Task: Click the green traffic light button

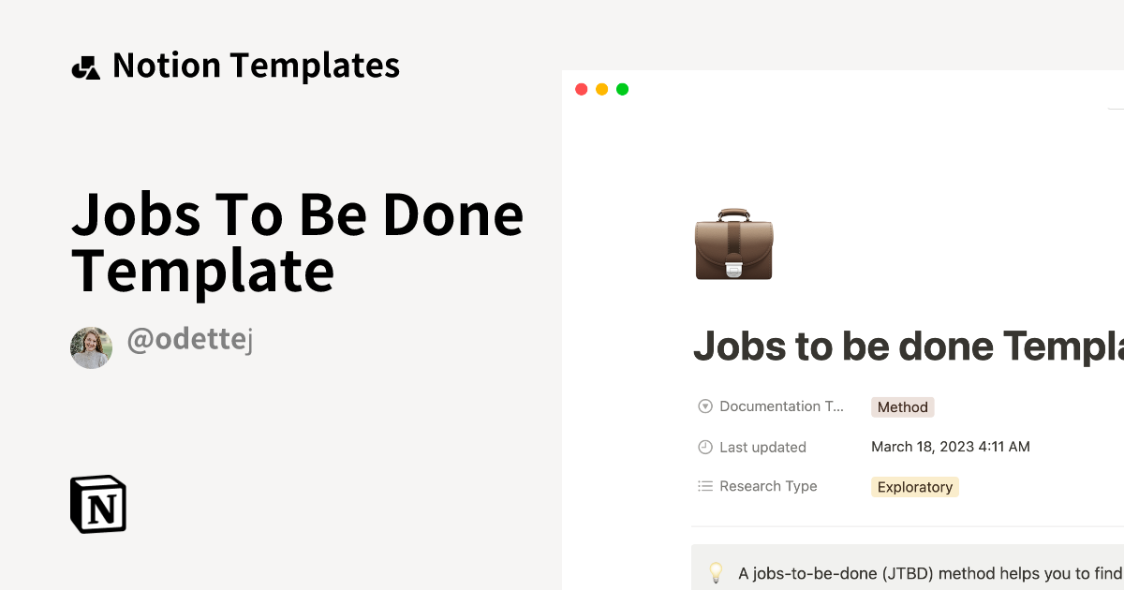Action: (x=622, y=88)
